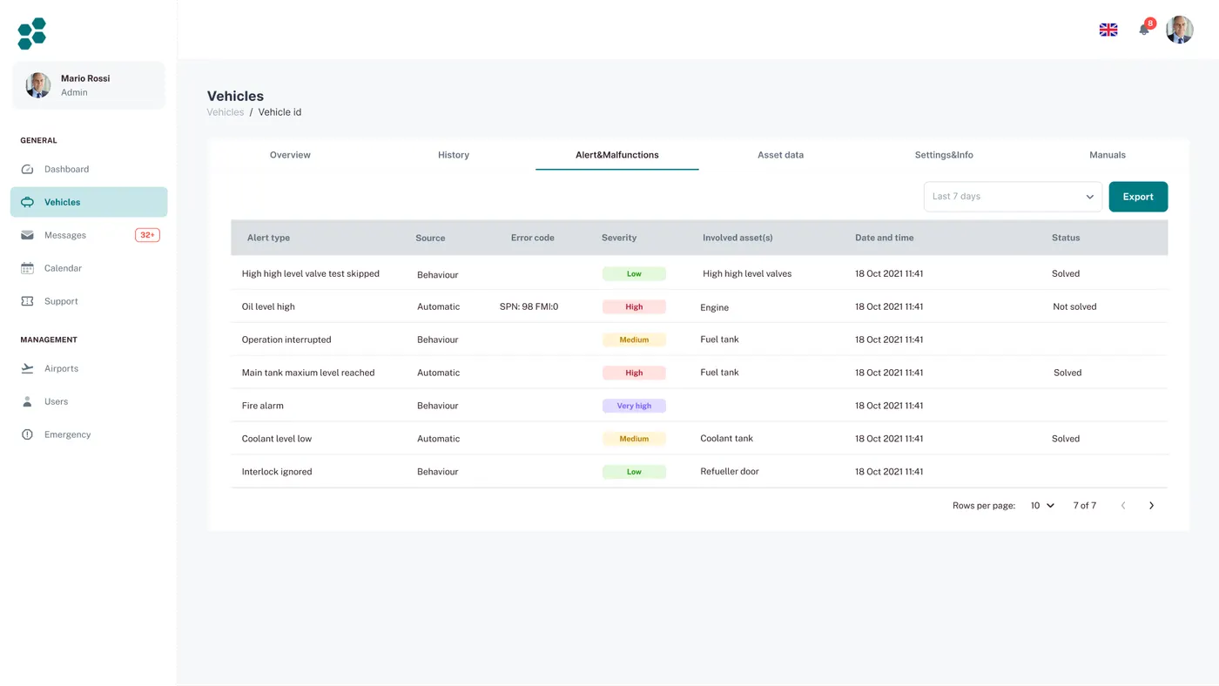Screen dimensions: 1219x686
Task: Go to previous page arrow
Action: coord(1123,506)
